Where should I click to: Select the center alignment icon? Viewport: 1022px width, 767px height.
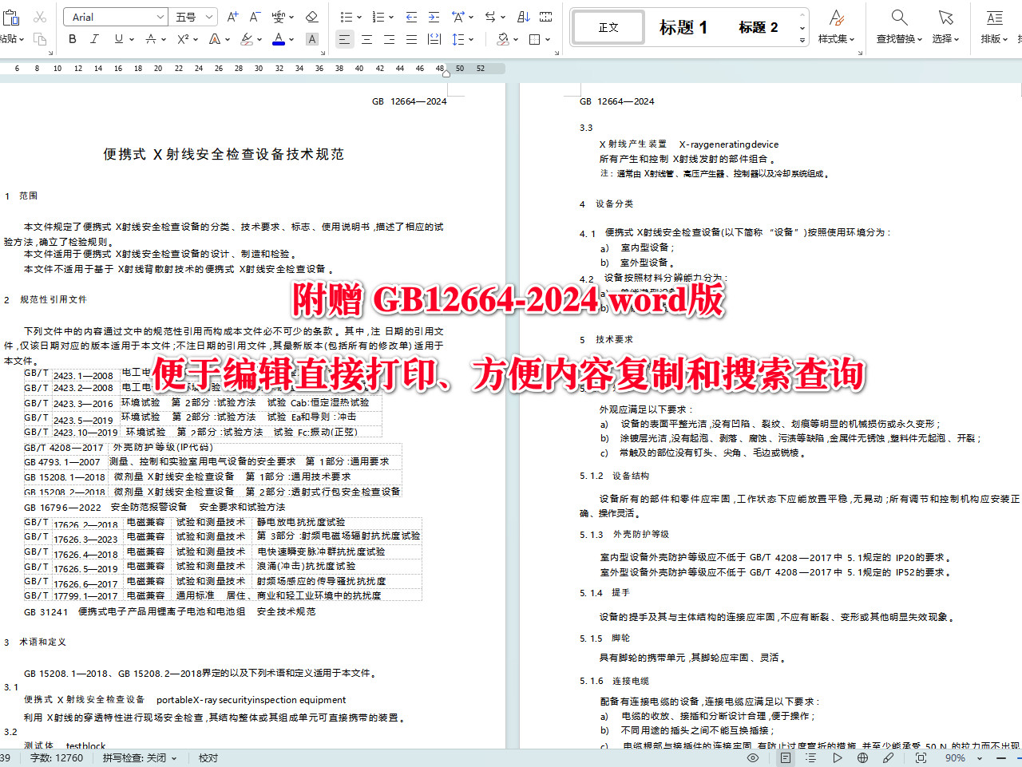click(x=366, y=38)
